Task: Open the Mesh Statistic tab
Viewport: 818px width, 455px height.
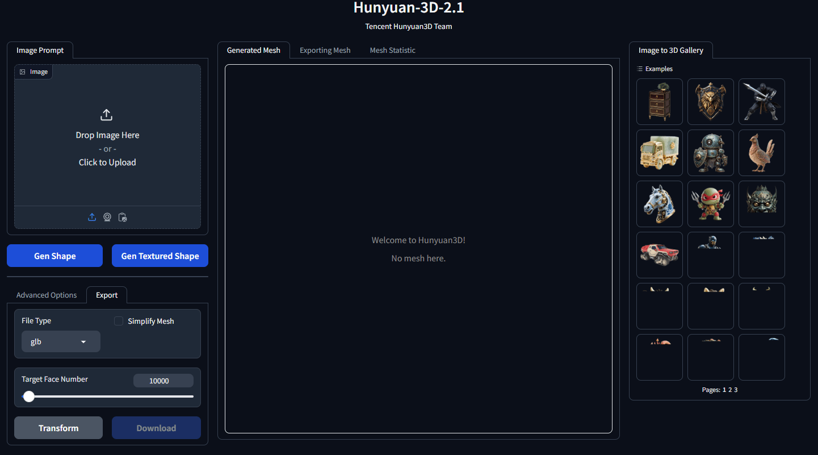Action: tap(393, 50)
